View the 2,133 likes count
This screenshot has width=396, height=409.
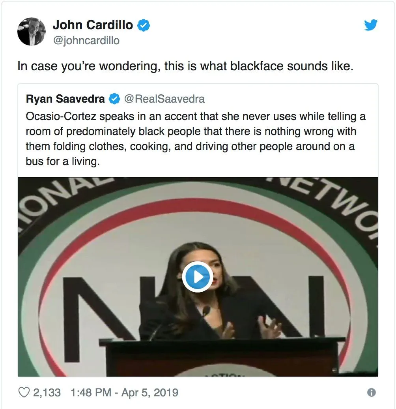point(47,392)
